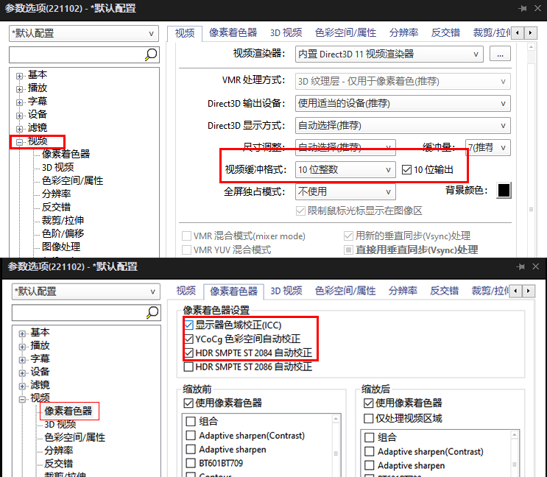Select 图像处理 in the settings tree

point(61,247)
